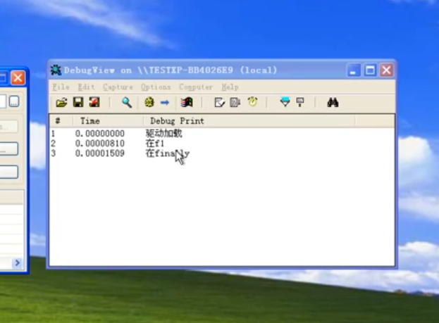Open the File menu
This screenshot has height=323, width=439.
pos(61,87)
